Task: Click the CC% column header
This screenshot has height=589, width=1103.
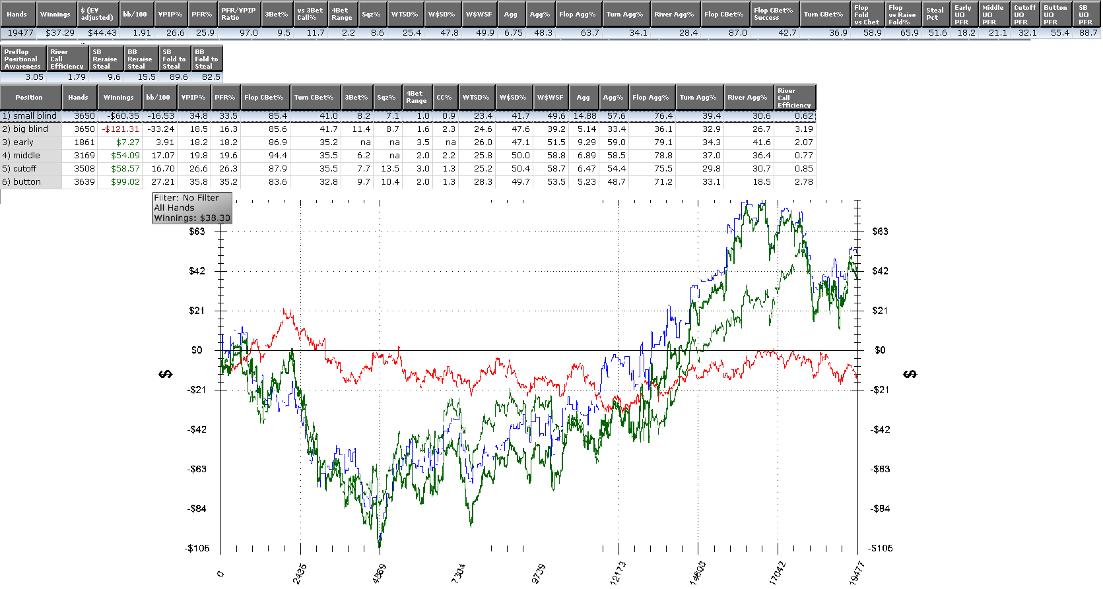Action: 445,97
